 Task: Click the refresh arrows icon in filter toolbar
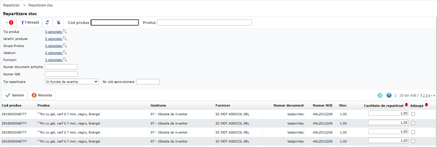[47, 23]
